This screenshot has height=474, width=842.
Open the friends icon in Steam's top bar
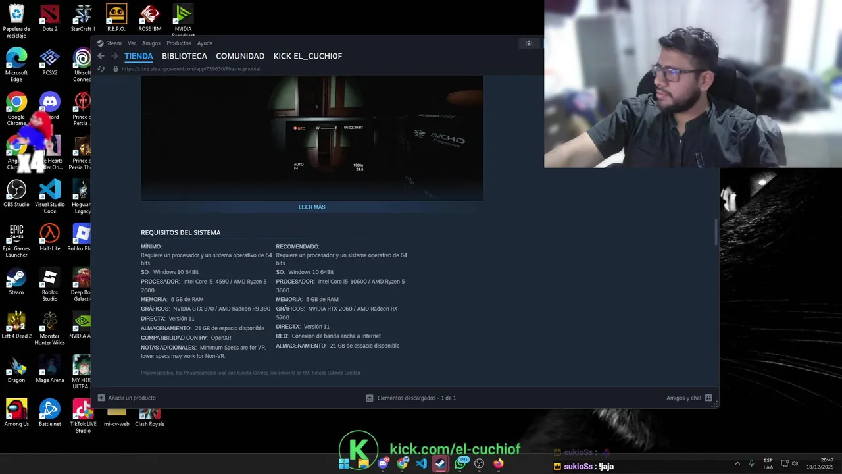point(528,43)
